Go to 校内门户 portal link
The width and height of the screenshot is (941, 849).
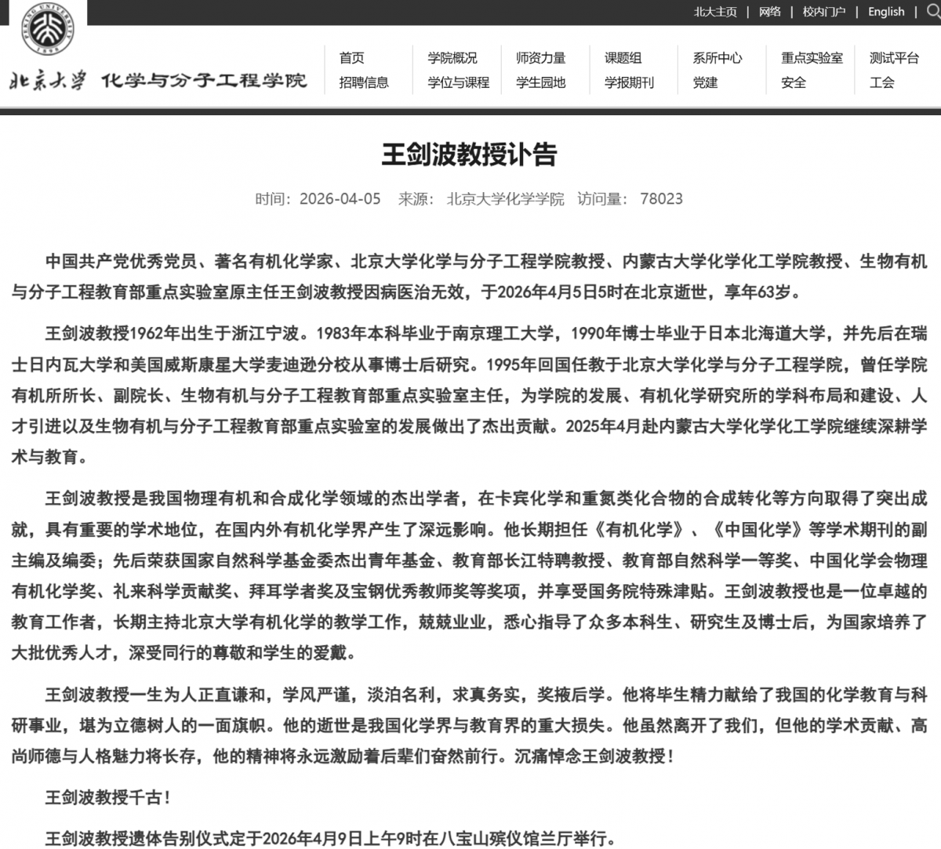823,12
